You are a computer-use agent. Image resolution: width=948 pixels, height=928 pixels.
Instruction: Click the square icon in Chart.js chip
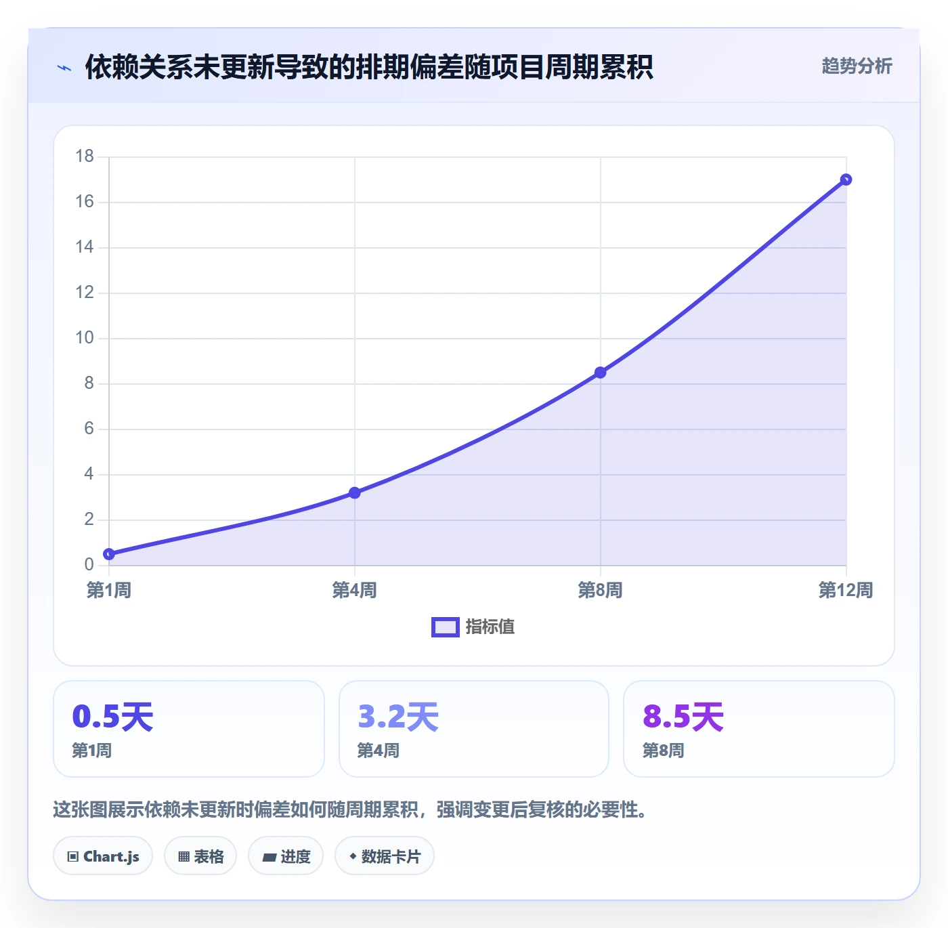[73, 857]
